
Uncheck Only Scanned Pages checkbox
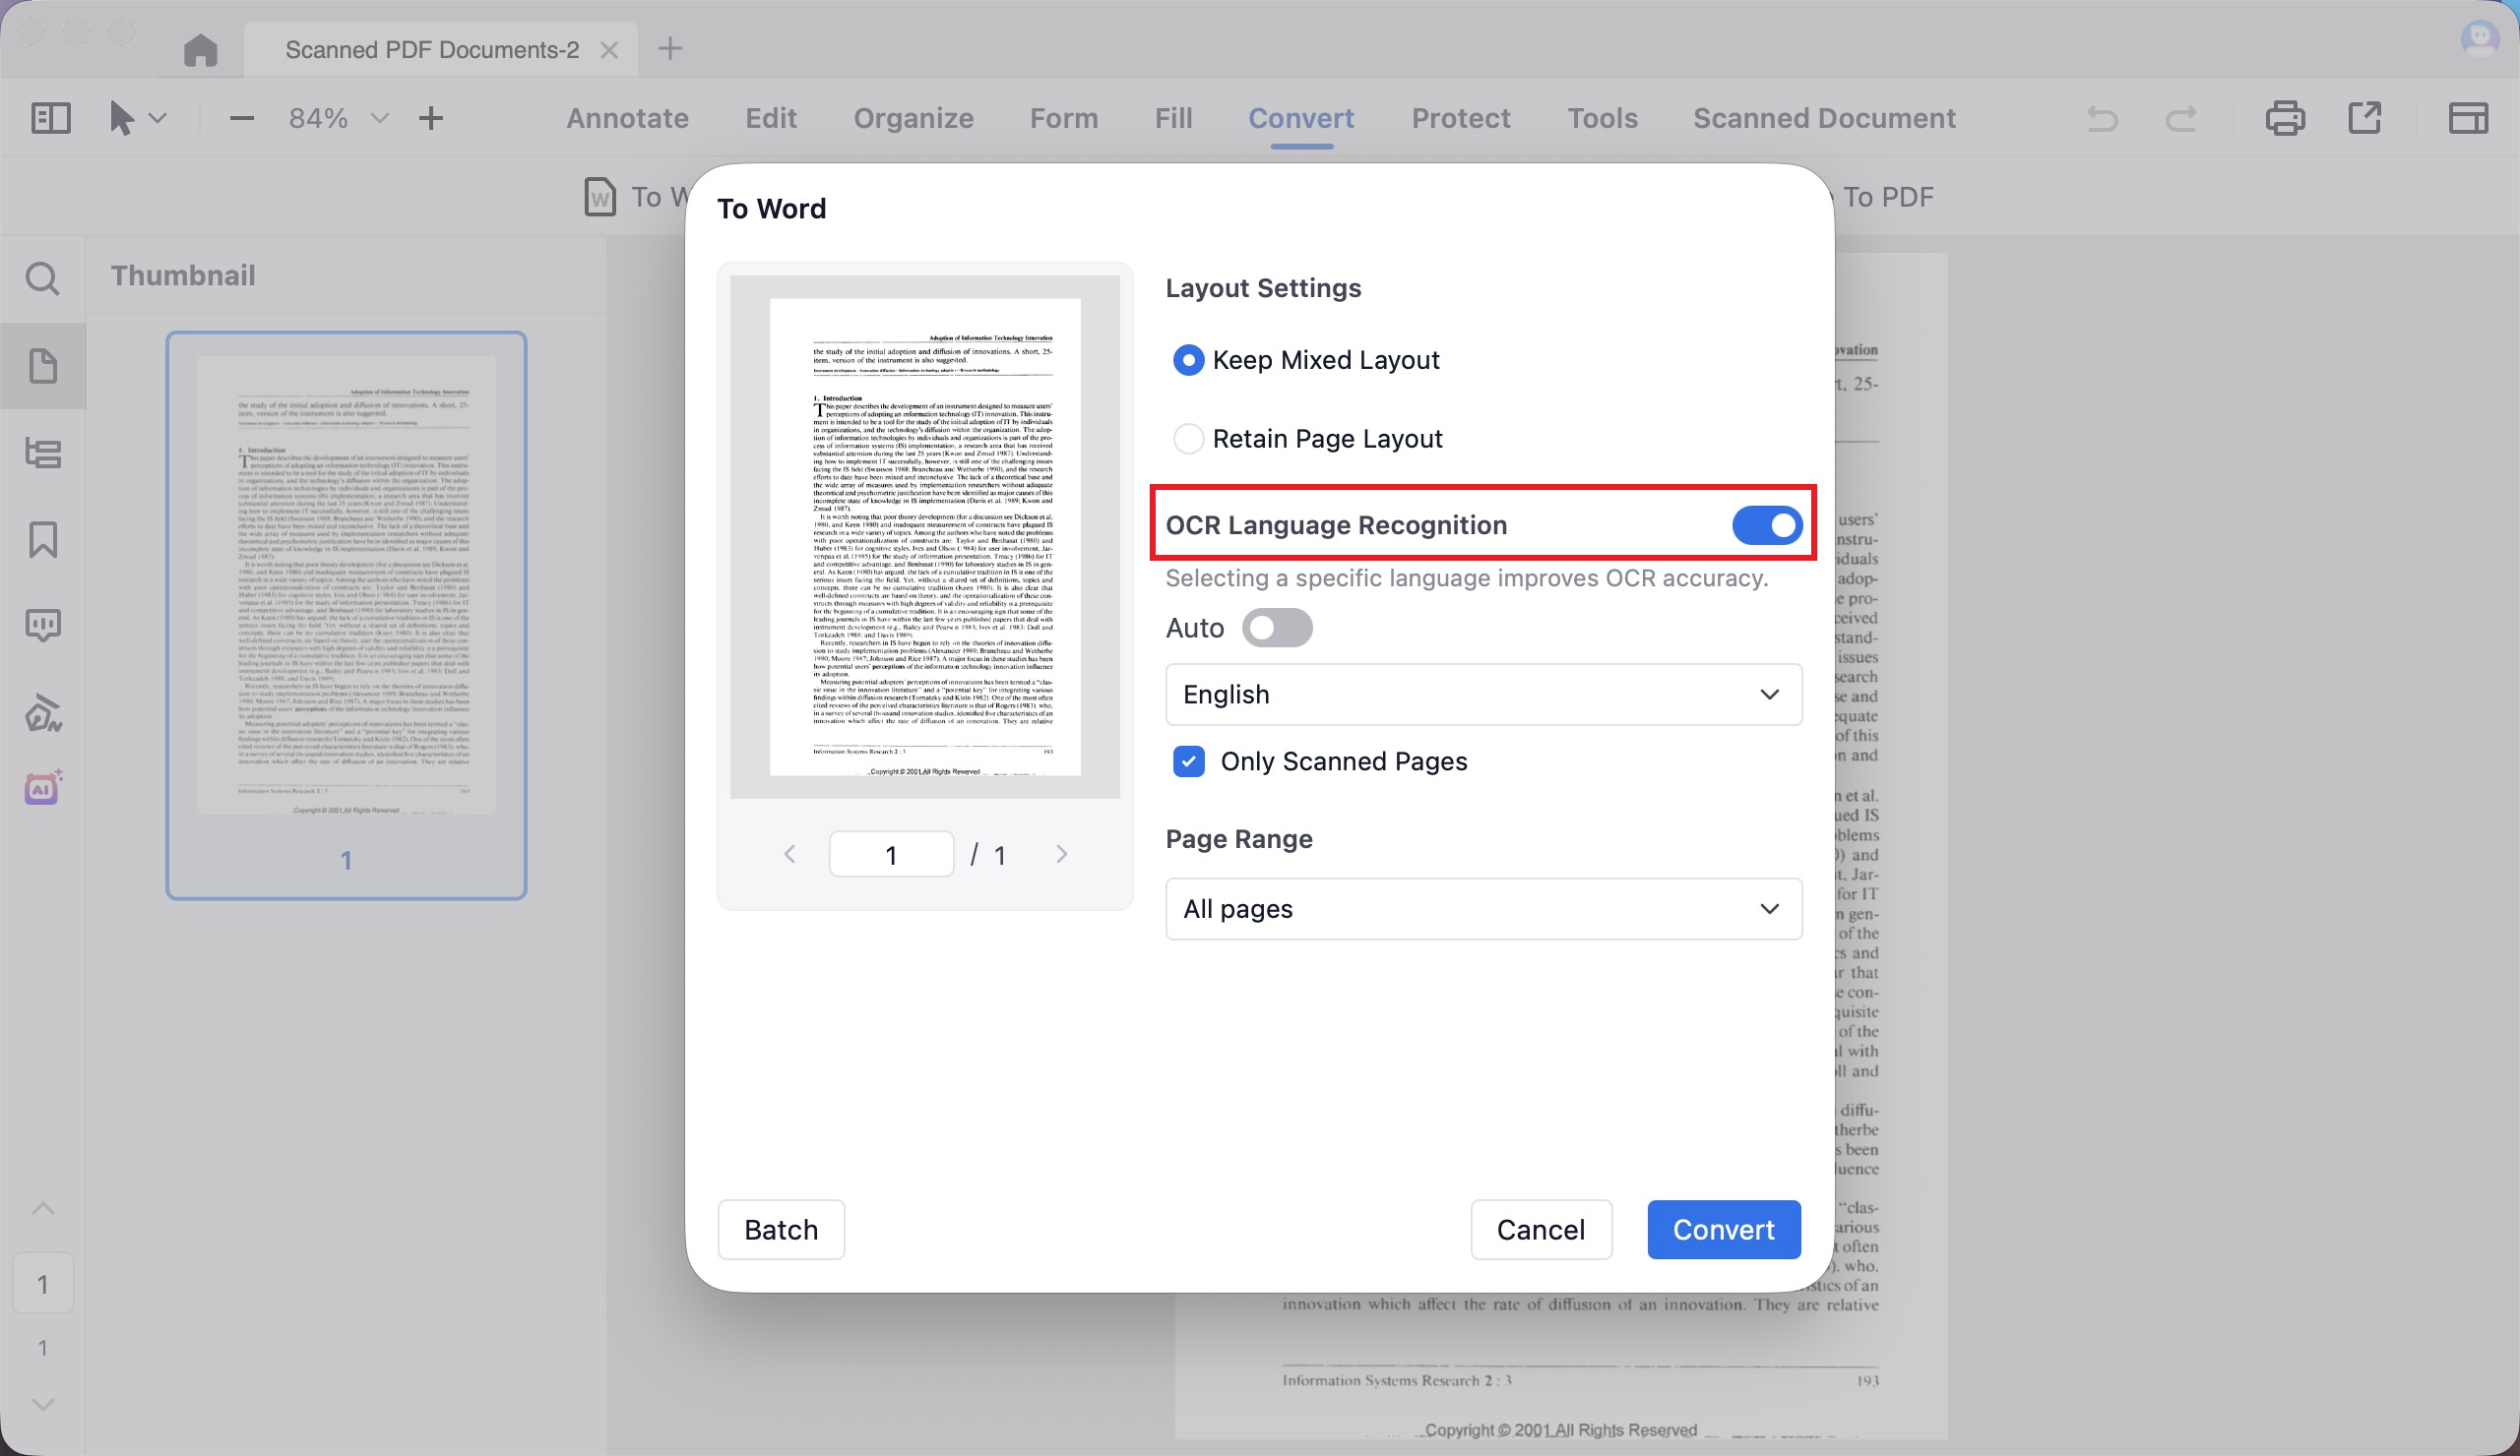1189,761
